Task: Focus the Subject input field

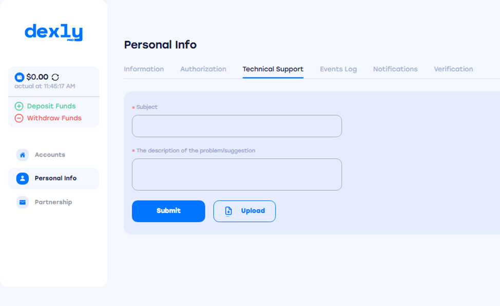Action: coord(237,126)
